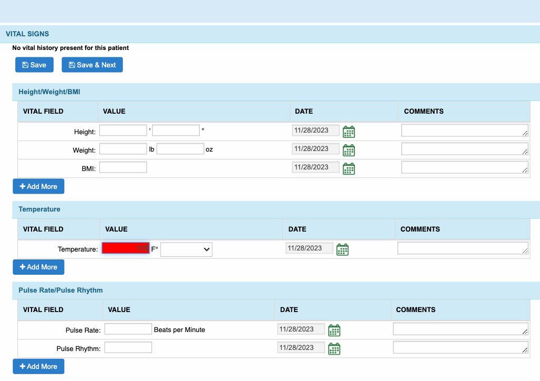Open calendar picker for Height date
This screenshot has height=381, width=540.
tap(349, 132)
